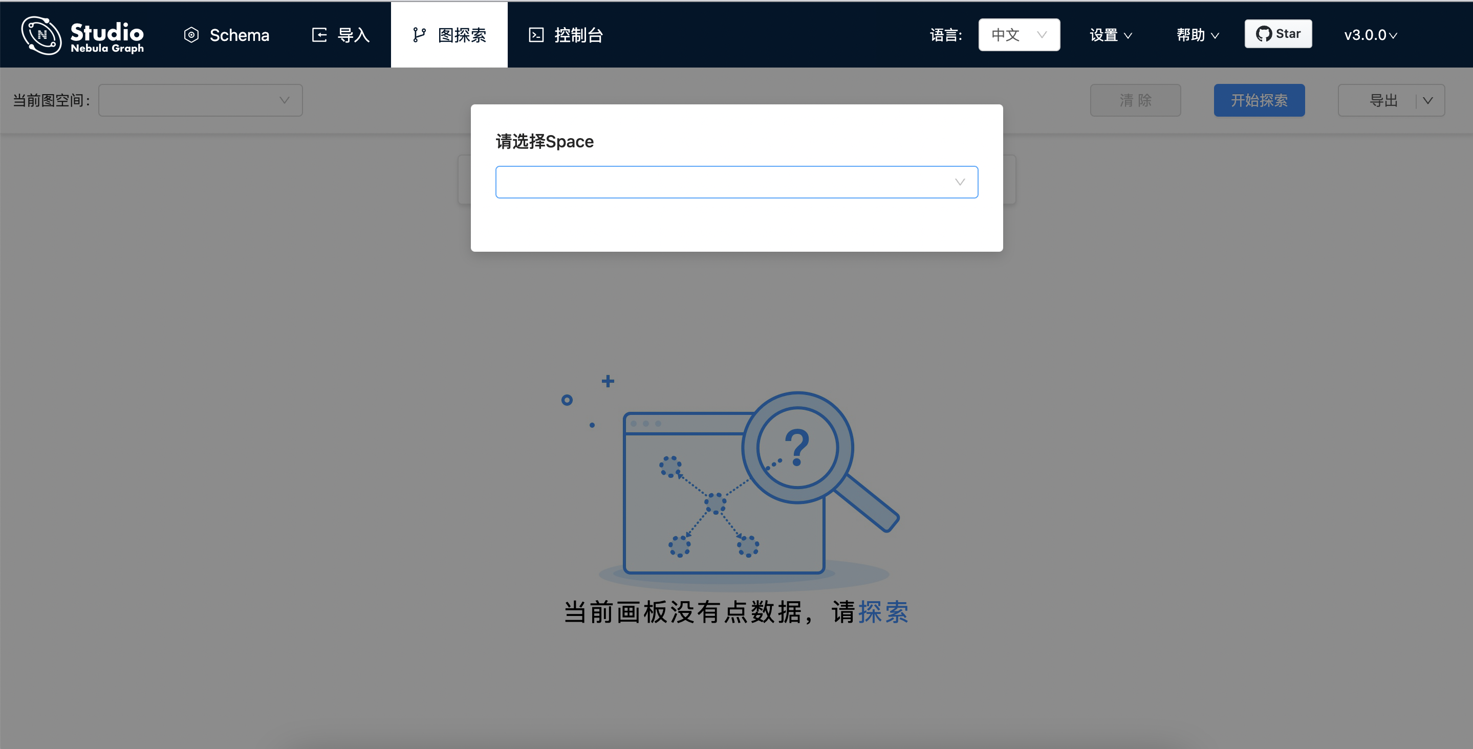Screen dimensions: 1473x749
Task: Switch to the 控制台 console tab
Action: pyautogui.click(x=566, y=35)
